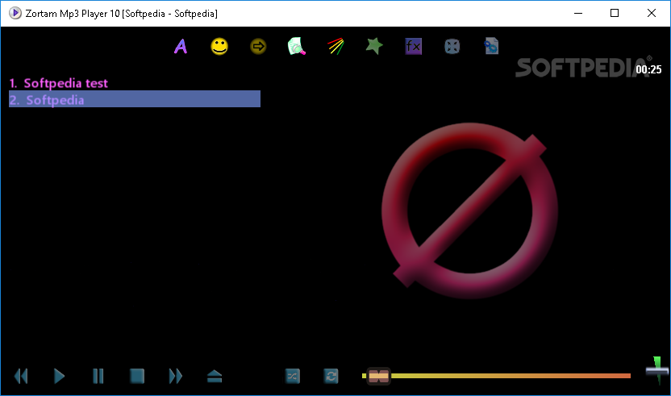Select playlist item 2. Softpedia
This screenshot has height=396, width=671.
[x=135, y=99]
